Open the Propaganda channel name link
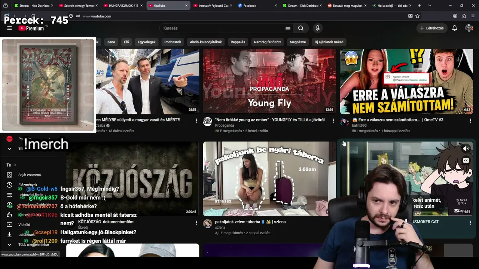The image size is (479, 269). pyautogui.click(x=225, y=126)
